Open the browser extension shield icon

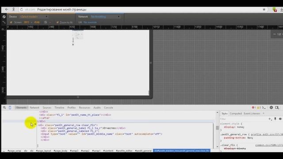[x=275, y=10]
